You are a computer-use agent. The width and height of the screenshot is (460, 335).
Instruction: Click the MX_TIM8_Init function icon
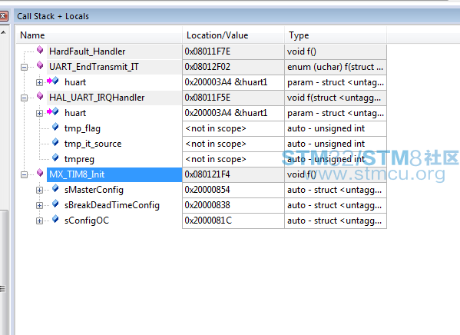click(x=40, y=173)
